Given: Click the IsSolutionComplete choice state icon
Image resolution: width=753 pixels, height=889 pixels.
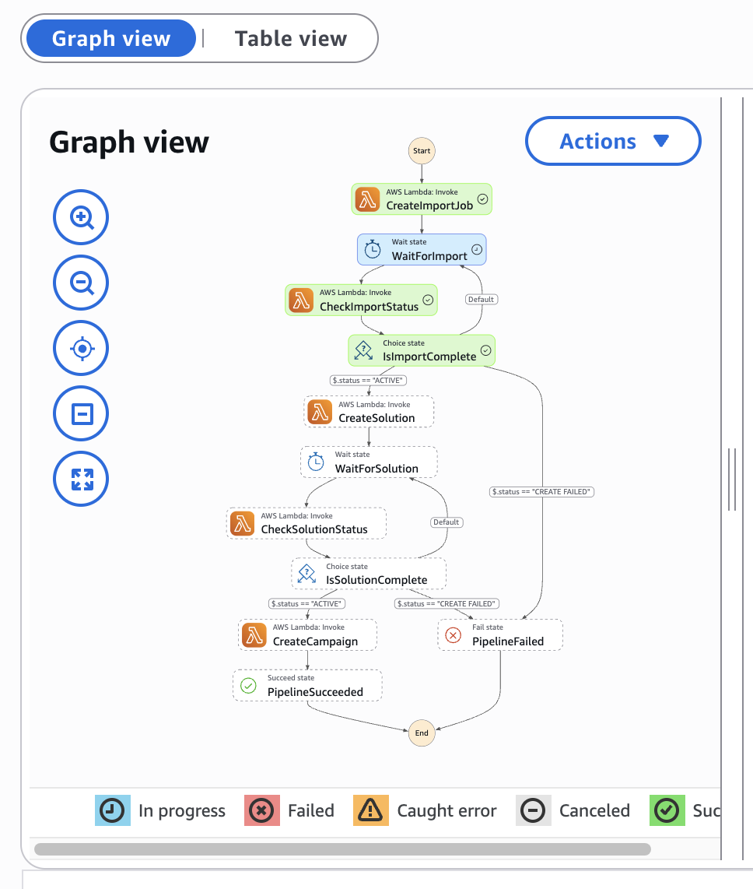Looking at the screenshot, I should (307, 574).
